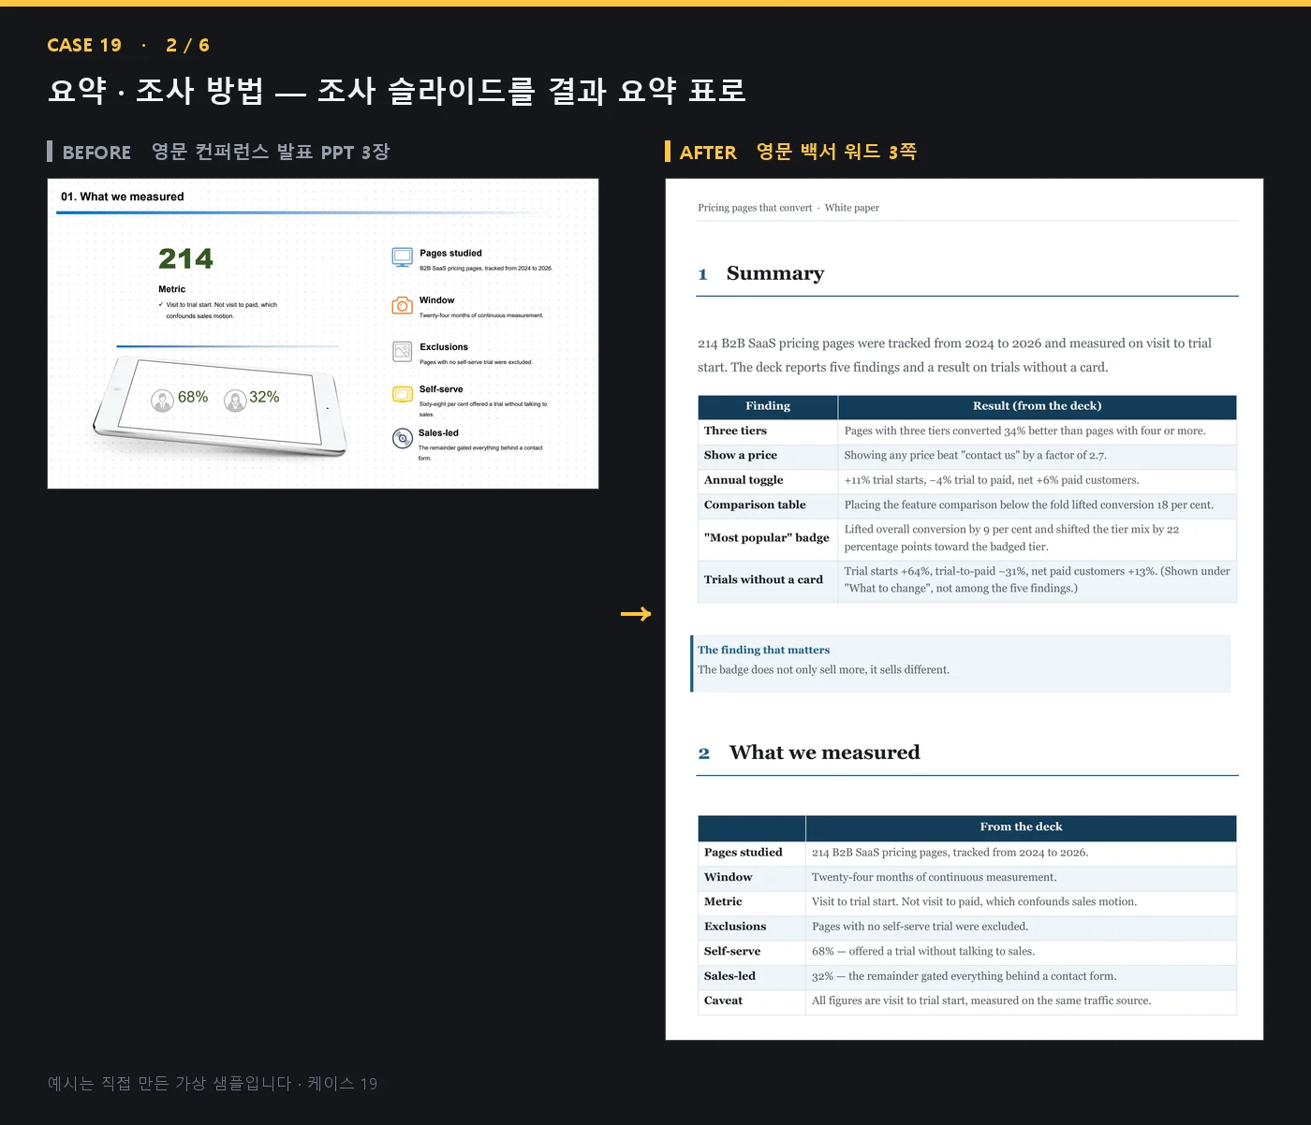Click the orange camera icon beside slide's Window
The image size is (1311, 1125).
(403, 305)
